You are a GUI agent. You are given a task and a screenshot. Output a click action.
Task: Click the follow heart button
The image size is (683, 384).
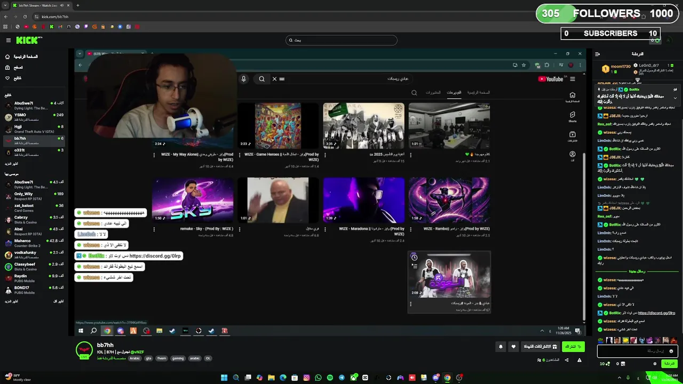[x=513, y=347]
